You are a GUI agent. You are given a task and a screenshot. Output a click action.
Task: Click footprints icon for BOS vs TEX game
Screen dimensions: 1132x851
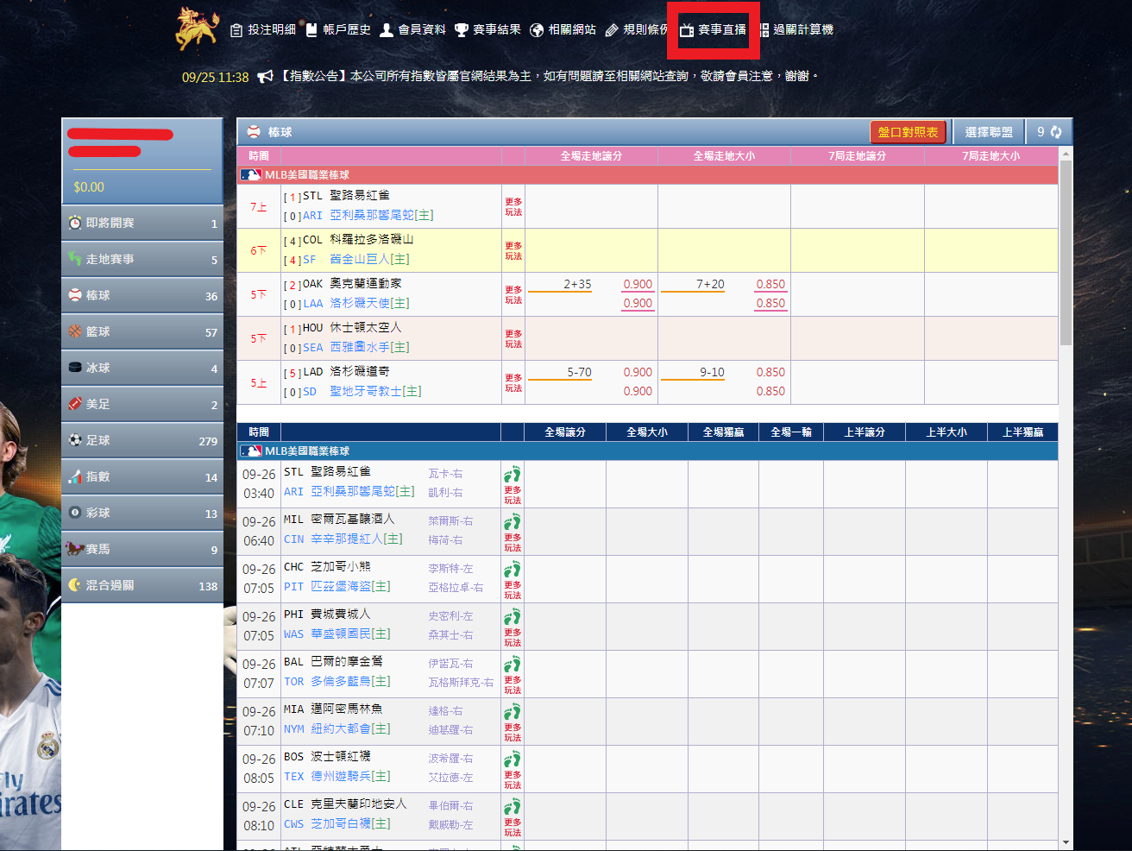point(513,760)
